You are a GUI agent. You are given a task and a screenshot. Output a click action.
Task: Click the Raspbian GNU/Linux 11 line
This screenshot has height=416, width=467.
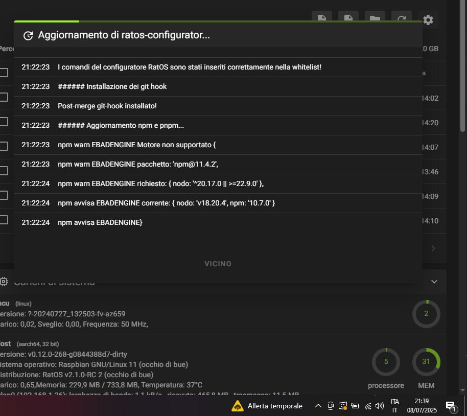click(94, 364)
